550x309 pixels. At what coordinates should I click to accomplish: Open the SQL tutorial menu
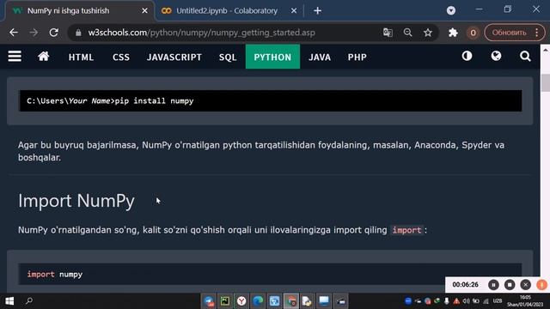(228, 58)
